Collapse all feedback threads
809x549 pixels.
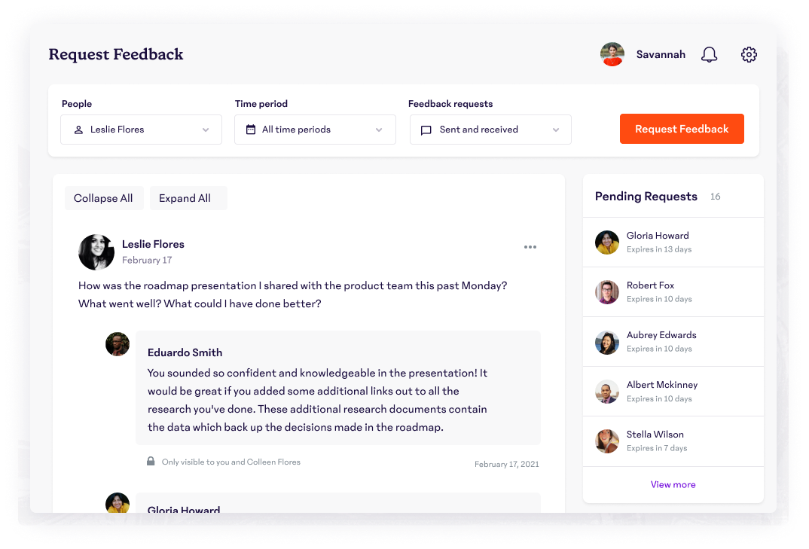(x=104, y=198)
